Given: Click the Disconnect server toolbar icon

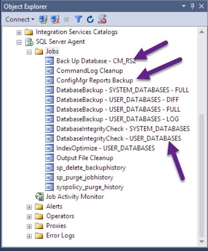Looking at the screenshot, I should (x=55, y=19).
